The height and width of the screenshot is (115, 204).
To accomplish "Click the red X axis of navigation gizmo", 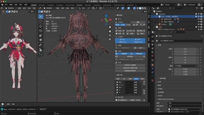I will [111, 20].
